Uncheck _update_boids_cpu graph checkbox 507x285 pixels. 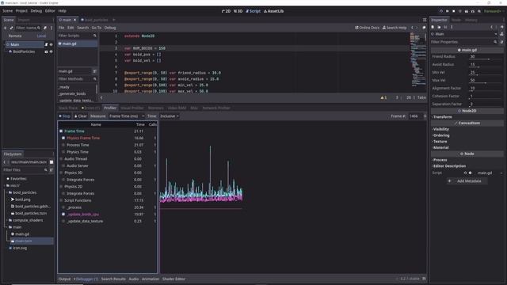pos(63,215)
